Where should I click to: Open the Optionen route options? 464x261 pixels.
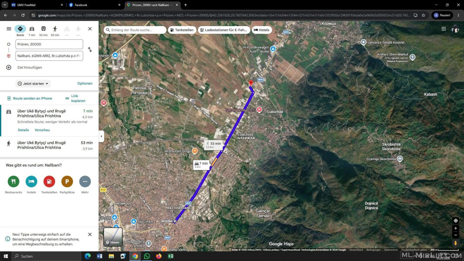tap(85, 83)
